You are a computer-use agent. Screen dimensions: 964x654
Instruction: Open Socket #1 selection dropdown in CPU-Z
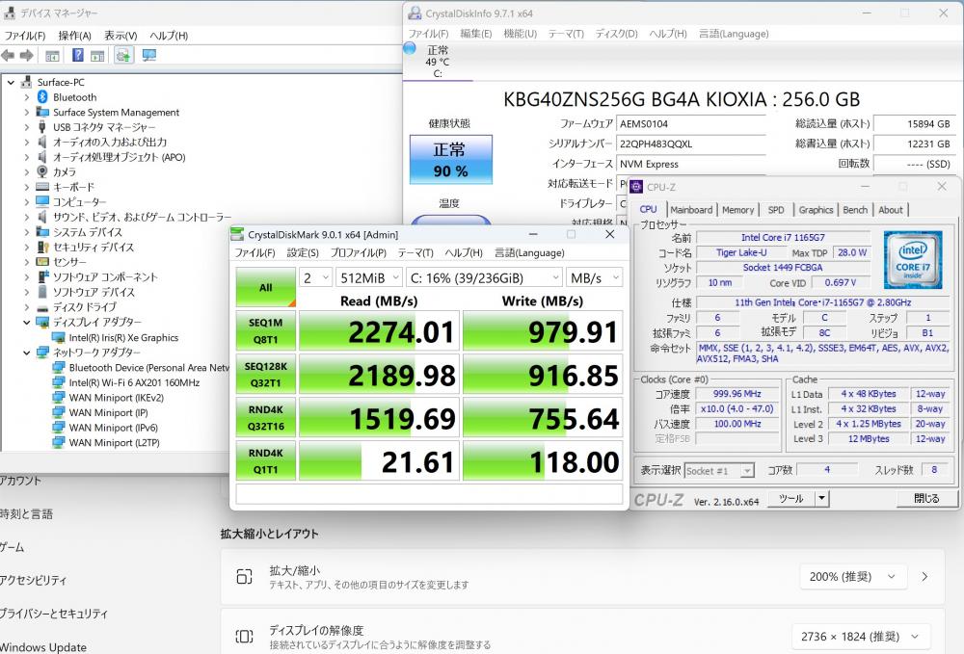coord(719,471)
